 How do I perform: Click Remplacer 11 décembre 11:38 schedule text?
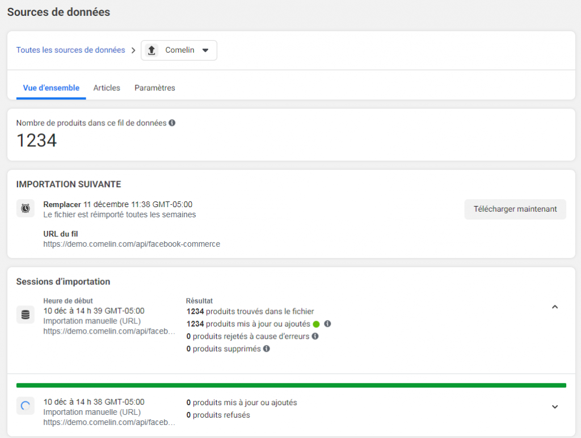[118, 204]
